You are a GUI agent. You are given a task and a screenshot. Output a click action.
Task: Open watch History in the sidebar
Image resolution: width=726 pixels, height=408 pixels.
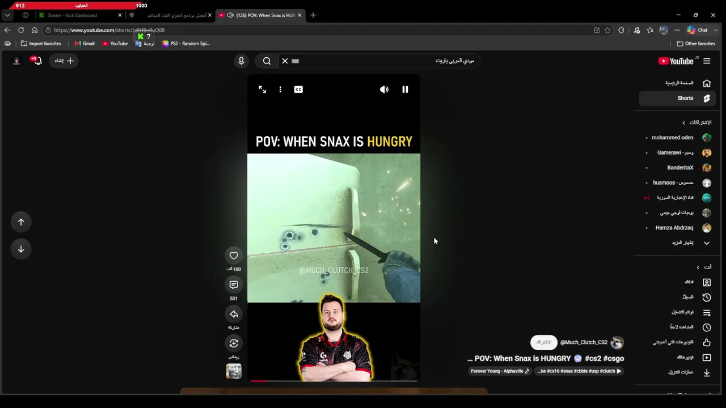pos(677,297)
